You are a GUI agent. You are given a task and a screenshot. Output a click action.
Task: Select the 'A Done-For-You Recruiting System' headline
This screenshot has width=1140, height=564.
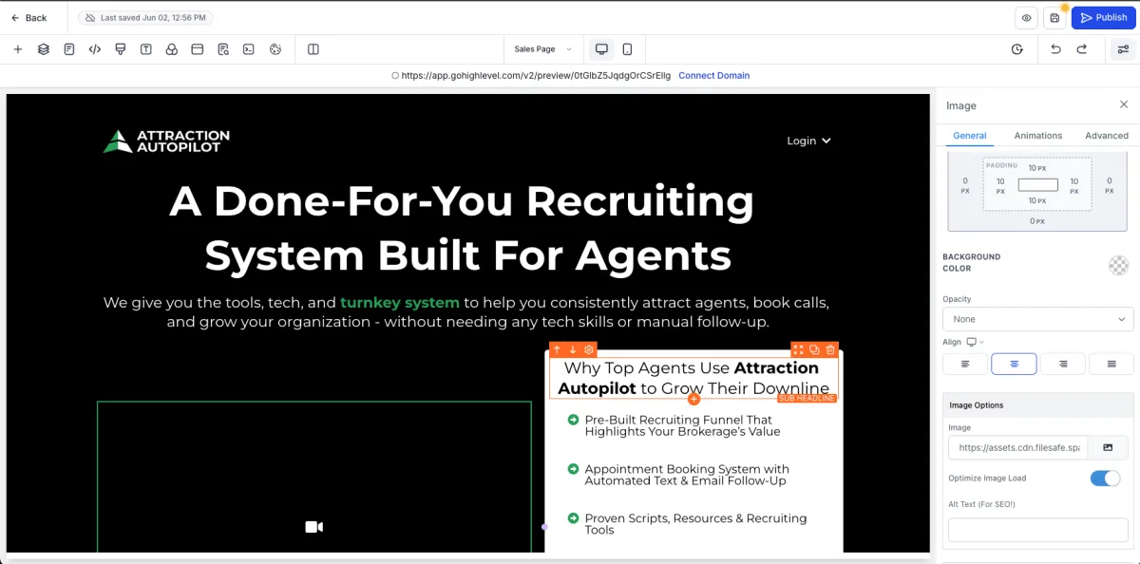pos(462,228)
